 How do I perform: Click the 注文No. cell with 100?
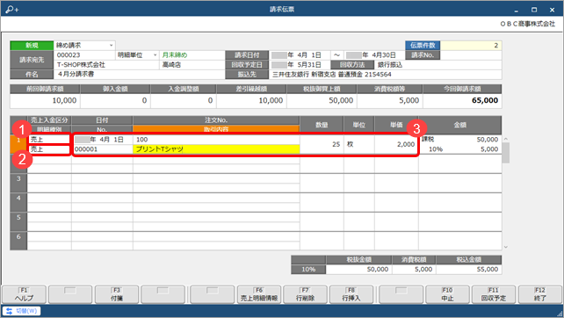pos(216,140)
